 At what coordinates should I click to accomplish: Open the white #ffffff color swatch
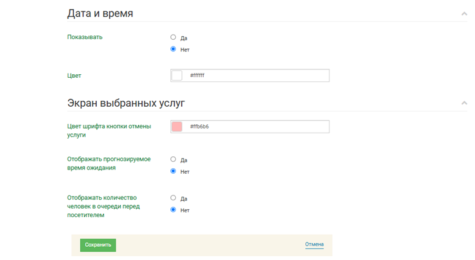[177, 75]
